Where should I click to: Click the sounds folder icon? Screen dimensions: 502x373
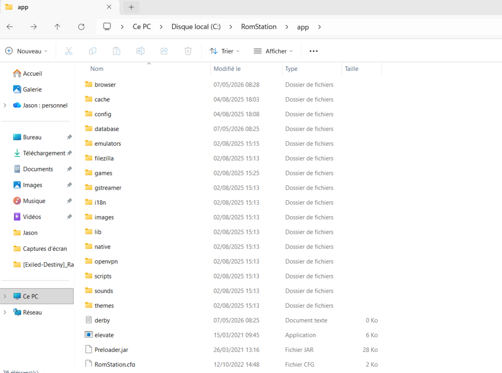(89, 291)
